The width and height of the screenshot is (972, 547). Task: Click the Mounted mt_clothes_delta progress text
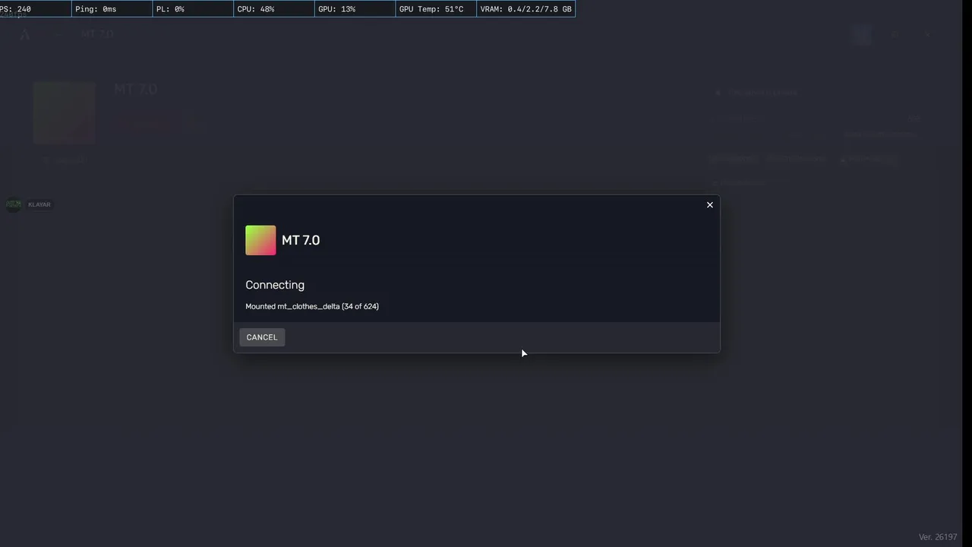[312, 306]
